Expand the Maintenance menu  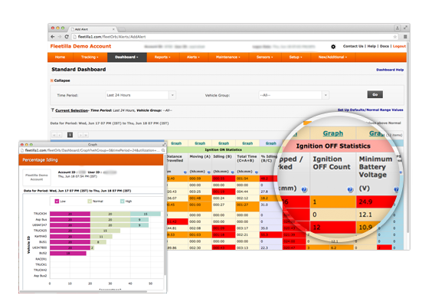(228, 57)
